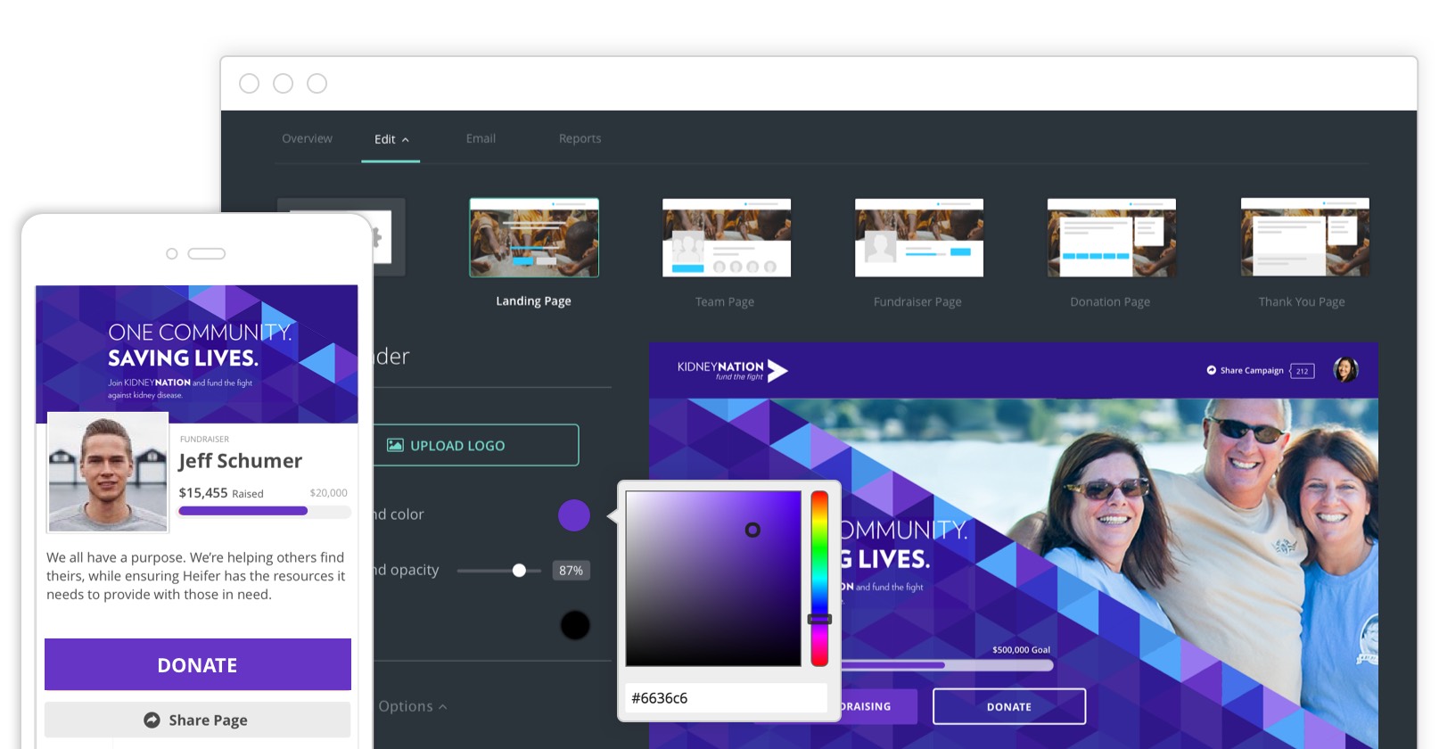Click the black color swatch circle
Image resolution: width=1439 pixels, height=749 pixels.
point(575,625)
